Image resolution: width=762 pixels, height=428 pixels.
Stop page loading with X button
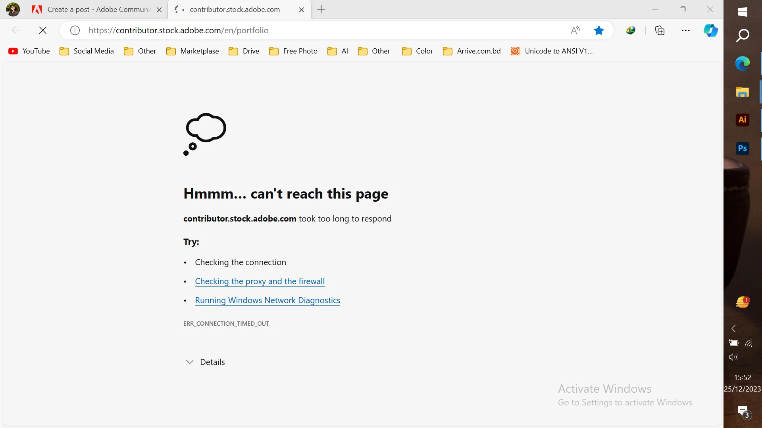pos(43,31)
